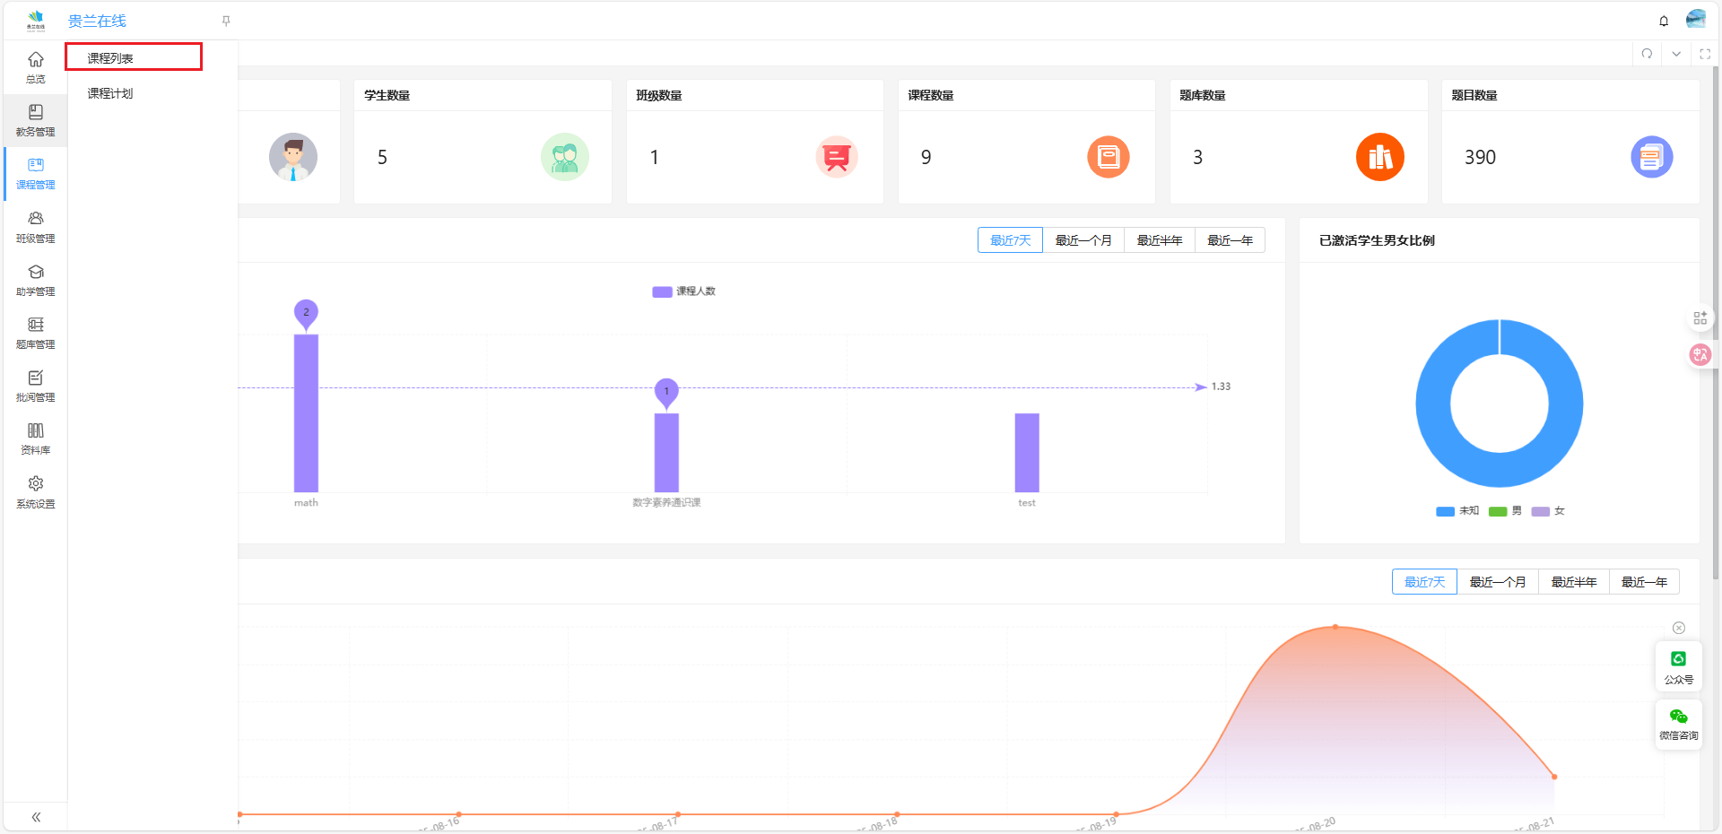Select the 班级管理 sidebar icon
Image resolution: width=1722 pixels, height=834 pixels.
point(36,227)
